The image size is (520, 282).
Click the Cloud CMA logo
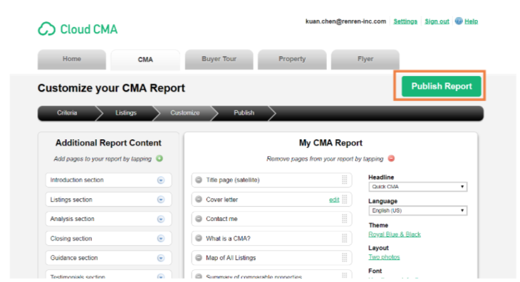point(78,29)
